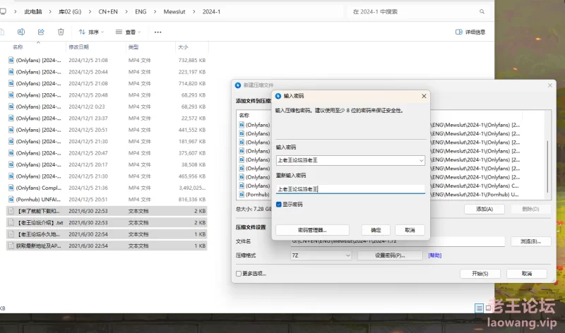Click 确定 to confirm the password

376,230
